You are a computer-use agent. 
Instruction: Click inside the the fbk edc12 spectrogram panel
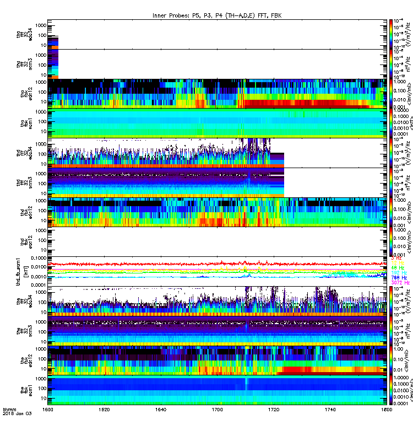[217, 361]
